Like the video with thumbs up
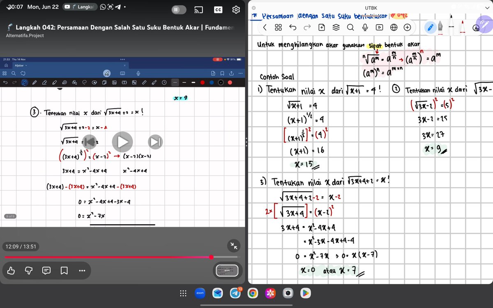 11,270
